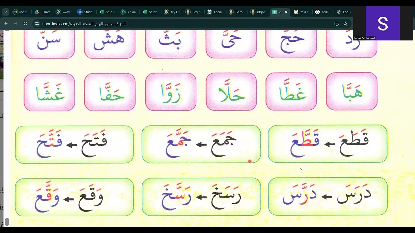The width and height of the screenshot is (415, 233).
Task: Click the هَشّ card in top row
Action: coord(110,44)
